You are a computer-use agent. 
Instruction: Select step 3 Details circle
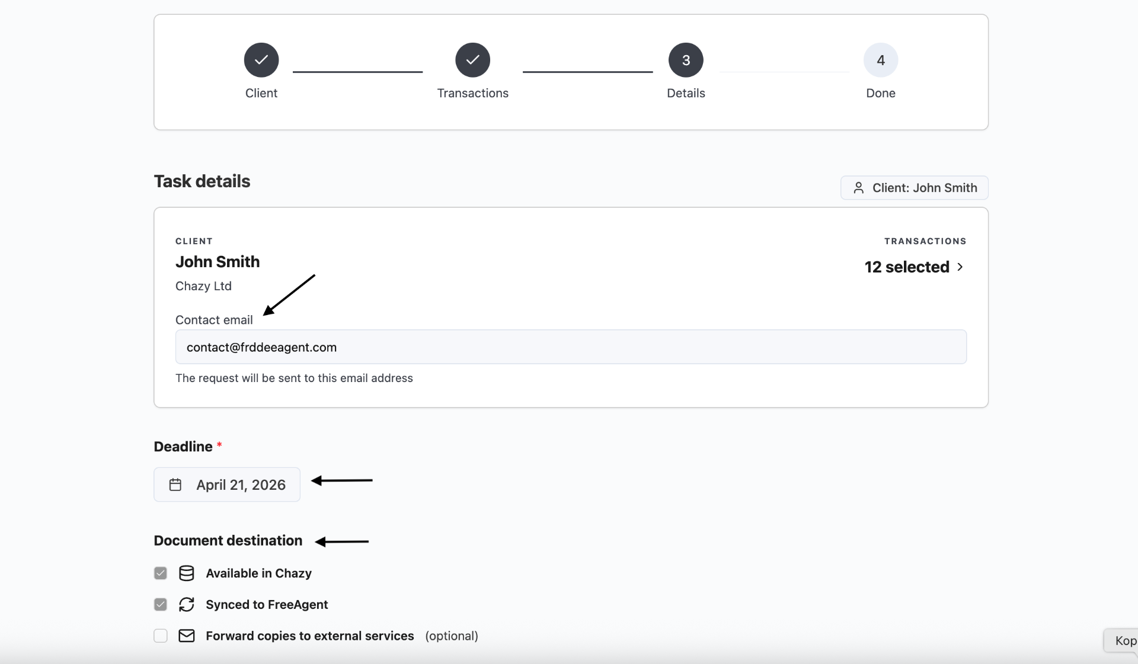[686, 60]
